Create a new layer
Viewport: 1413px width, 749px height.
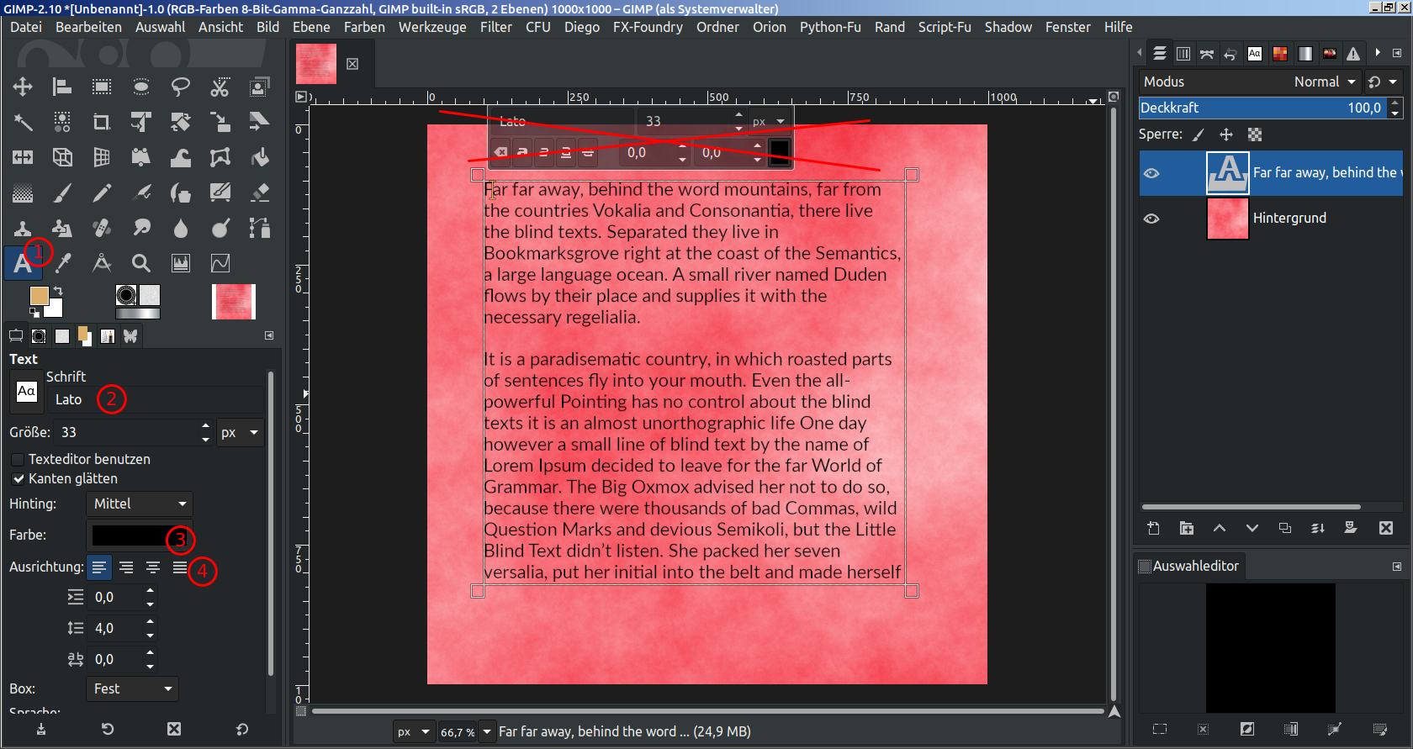pos(1153,528)
